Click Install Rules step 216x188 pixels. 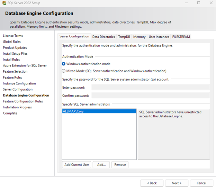[11, 60]
